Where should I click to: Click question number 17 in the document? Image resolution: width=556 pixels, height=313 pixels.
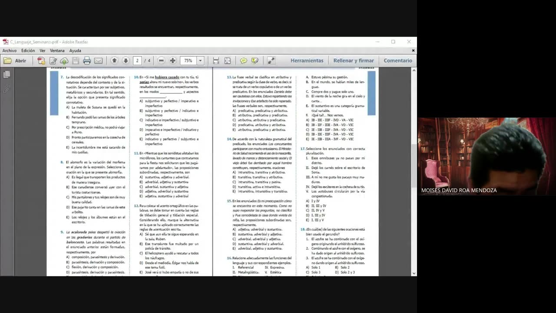(x=303, y=149)
